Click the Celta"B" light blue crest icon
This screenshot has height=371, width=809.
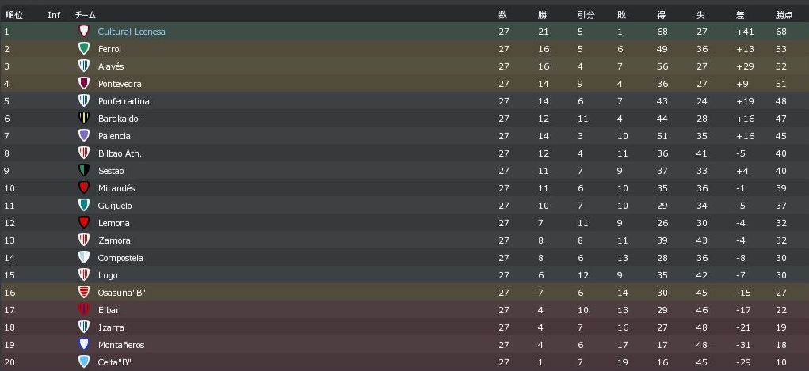[83, 362]
